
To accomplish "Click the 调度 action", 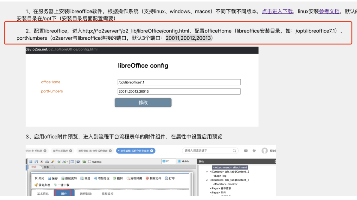I will [85, 178].
